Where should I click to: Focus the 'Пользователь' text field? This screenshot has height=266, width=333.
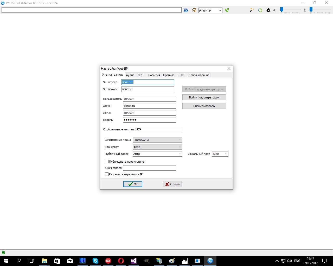(x=150, y=99)
